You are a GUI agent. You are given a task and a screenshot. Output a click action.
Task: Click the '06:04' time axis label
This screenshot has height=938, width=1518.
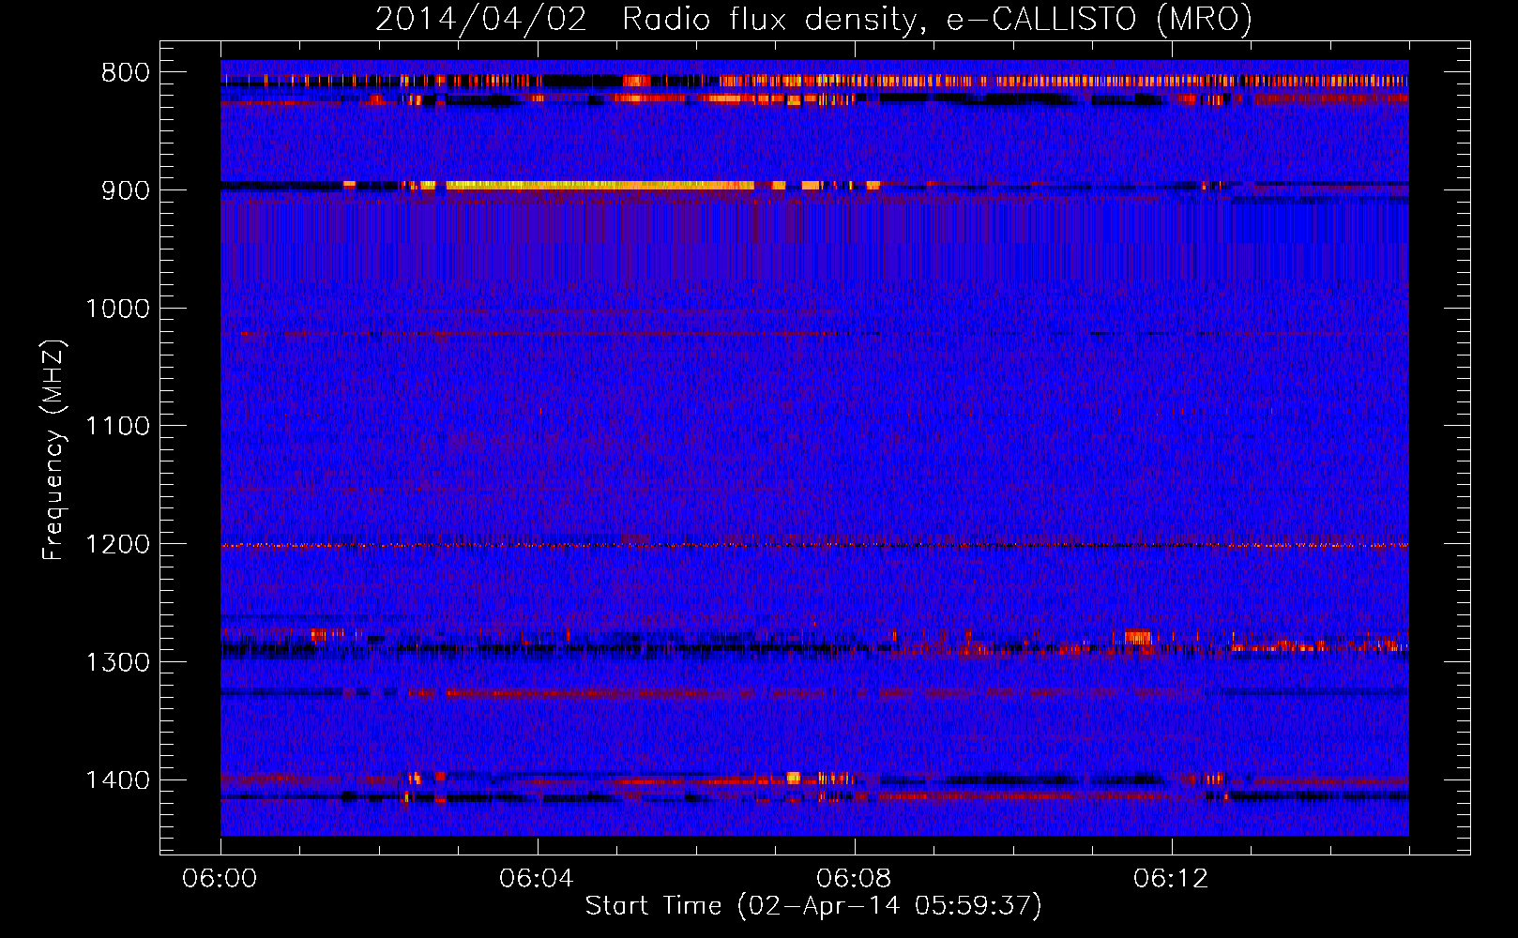coord(537,879)
